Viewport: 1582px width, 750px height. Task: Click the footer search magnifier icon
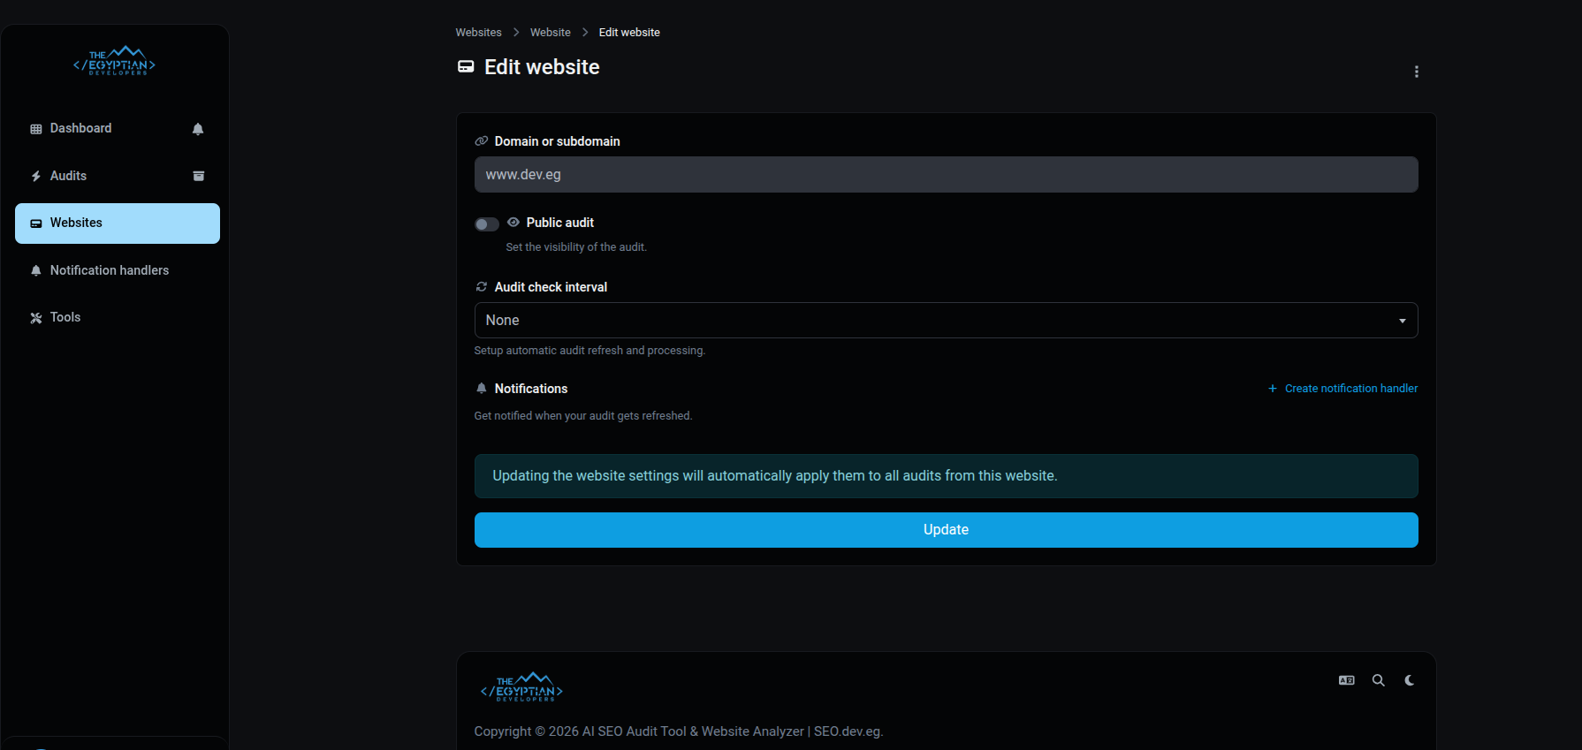pos(1378,680)
